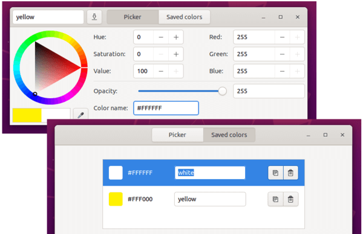Minimize the lower Saved colors window
The width and height of the screenshot is (363, 234).
(x=309, y=135)
